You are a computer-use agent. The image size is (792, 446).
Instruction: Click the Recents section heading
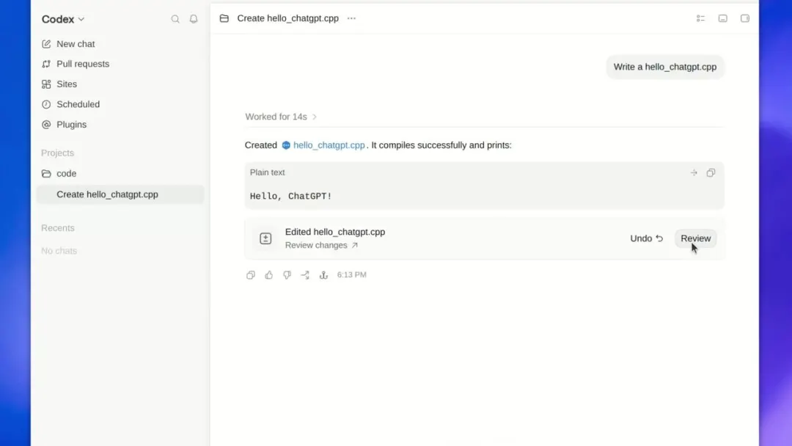(58, 228)
